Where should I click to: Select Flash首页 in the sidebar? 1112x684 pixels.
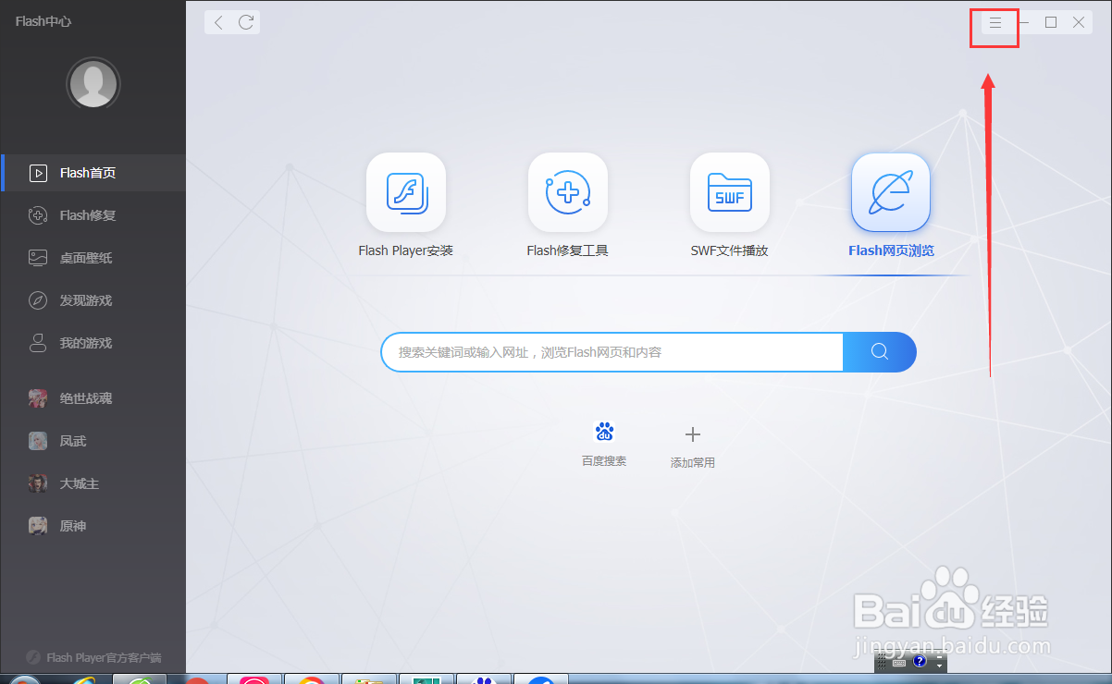(x=93, y=173)
